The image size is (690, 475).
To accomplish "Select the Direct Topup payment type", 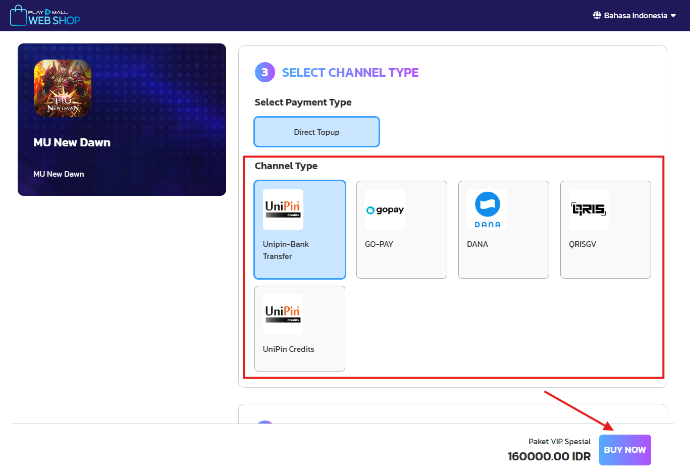I will 316,132.
